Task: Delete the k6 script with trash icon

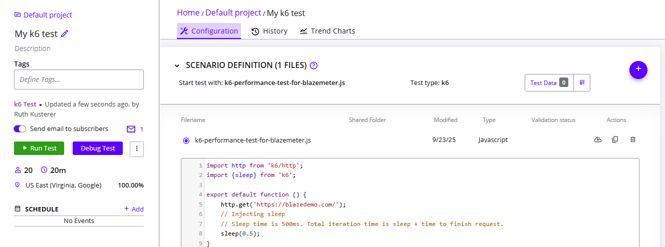Action: pos(632,140)
